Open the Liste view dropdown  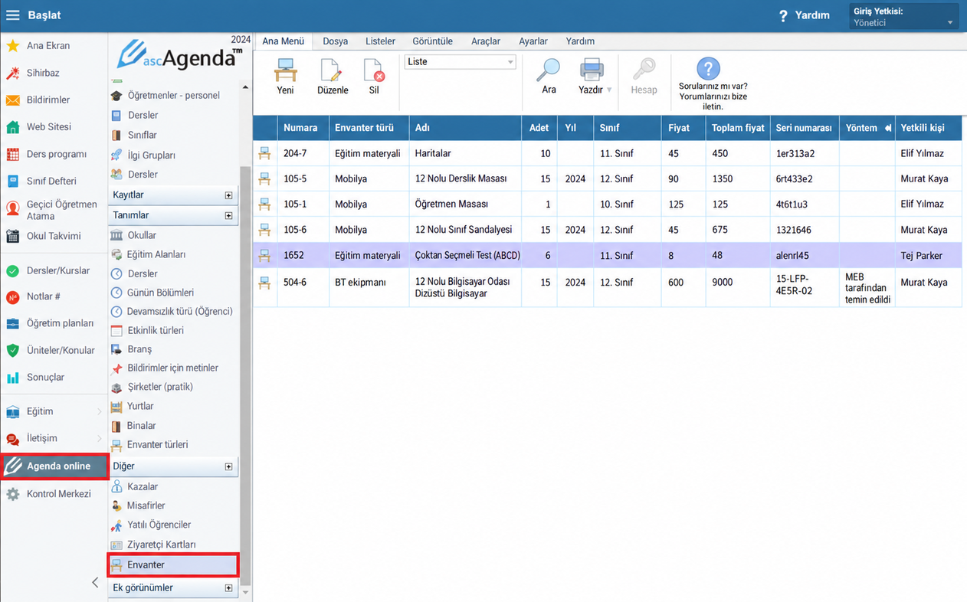461,62
